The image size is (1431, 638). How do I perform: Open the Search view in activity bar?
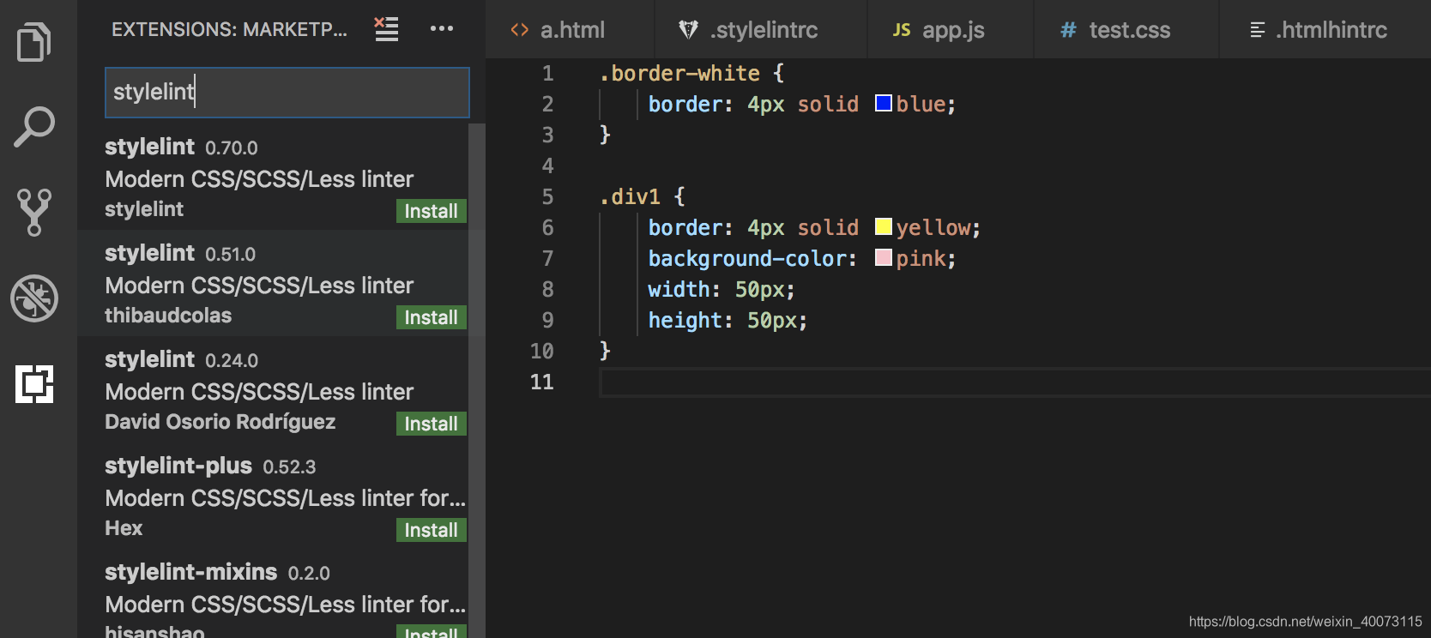(34, 127)
